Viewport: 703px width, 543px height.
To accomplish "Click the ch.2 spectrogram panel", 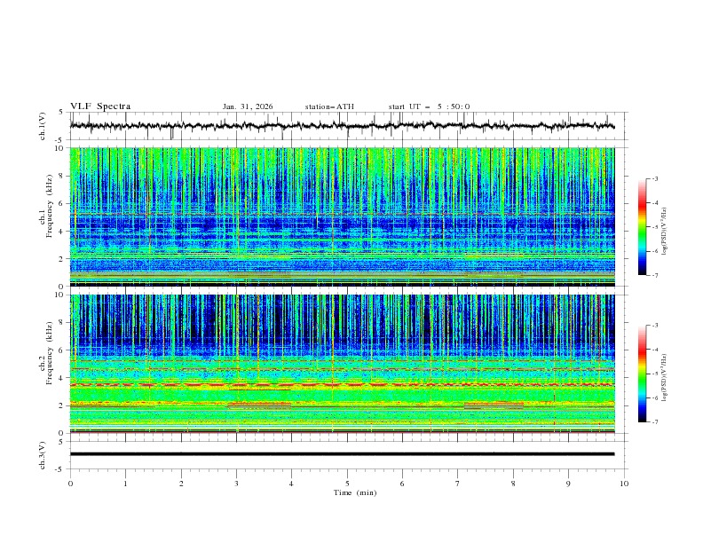I will click(x=342, y=364).
